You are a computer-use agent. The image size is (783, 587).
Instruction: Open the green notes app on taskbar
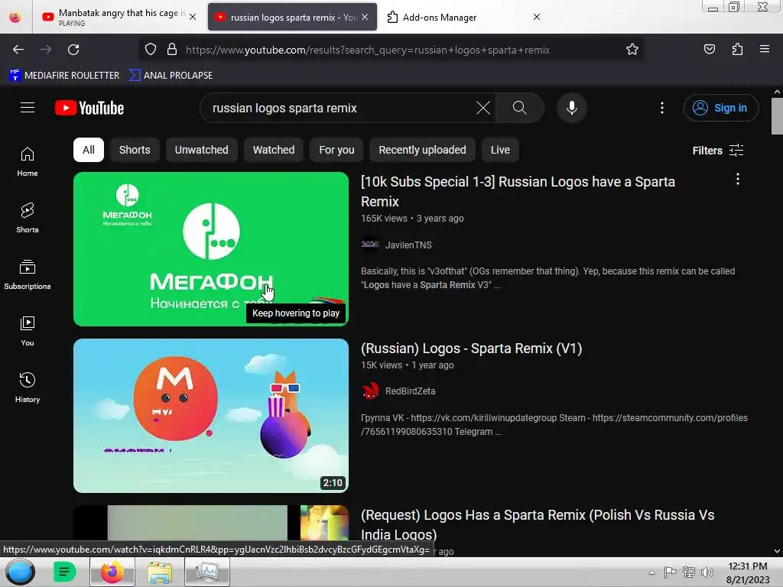point(64,572)
